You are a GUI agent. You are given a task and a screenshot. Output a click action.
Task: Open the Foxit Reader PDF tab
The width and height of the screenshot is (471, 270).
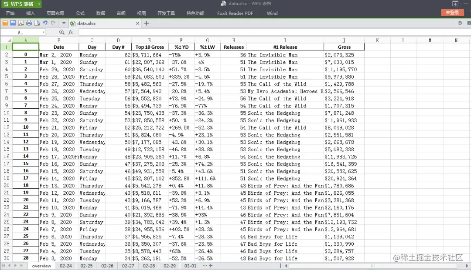235,13
